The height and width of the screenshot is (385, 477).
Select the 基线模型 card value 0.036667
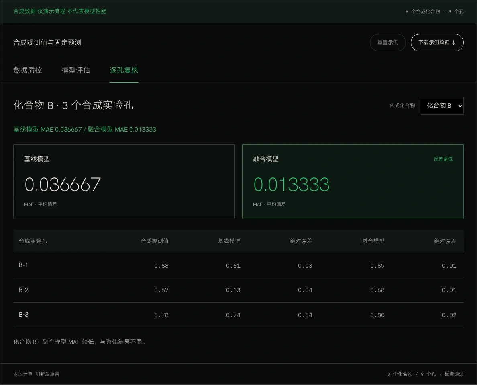pos(63,184)
